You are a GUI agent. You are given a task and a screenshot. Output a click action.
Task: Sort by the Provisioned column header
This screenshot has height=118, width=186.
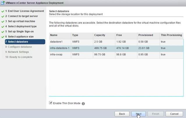148,35
